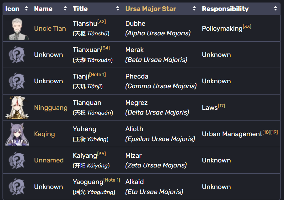Open the Uncle Tian name link
This screenshot has height=200, width=284.
click(x=50, y=28)
